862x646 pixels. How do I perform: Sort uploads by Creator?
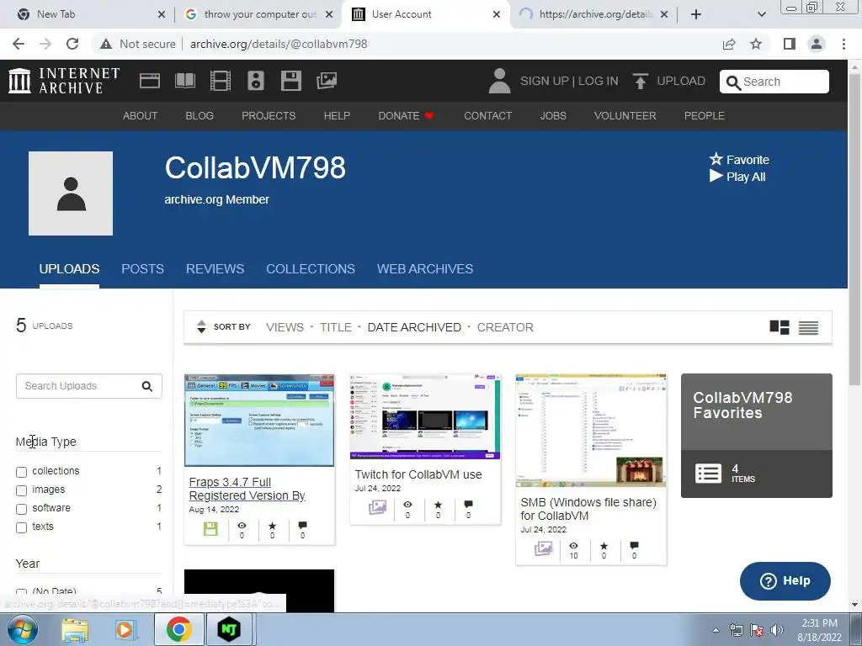pyautogui.click(x=505, y=327)
